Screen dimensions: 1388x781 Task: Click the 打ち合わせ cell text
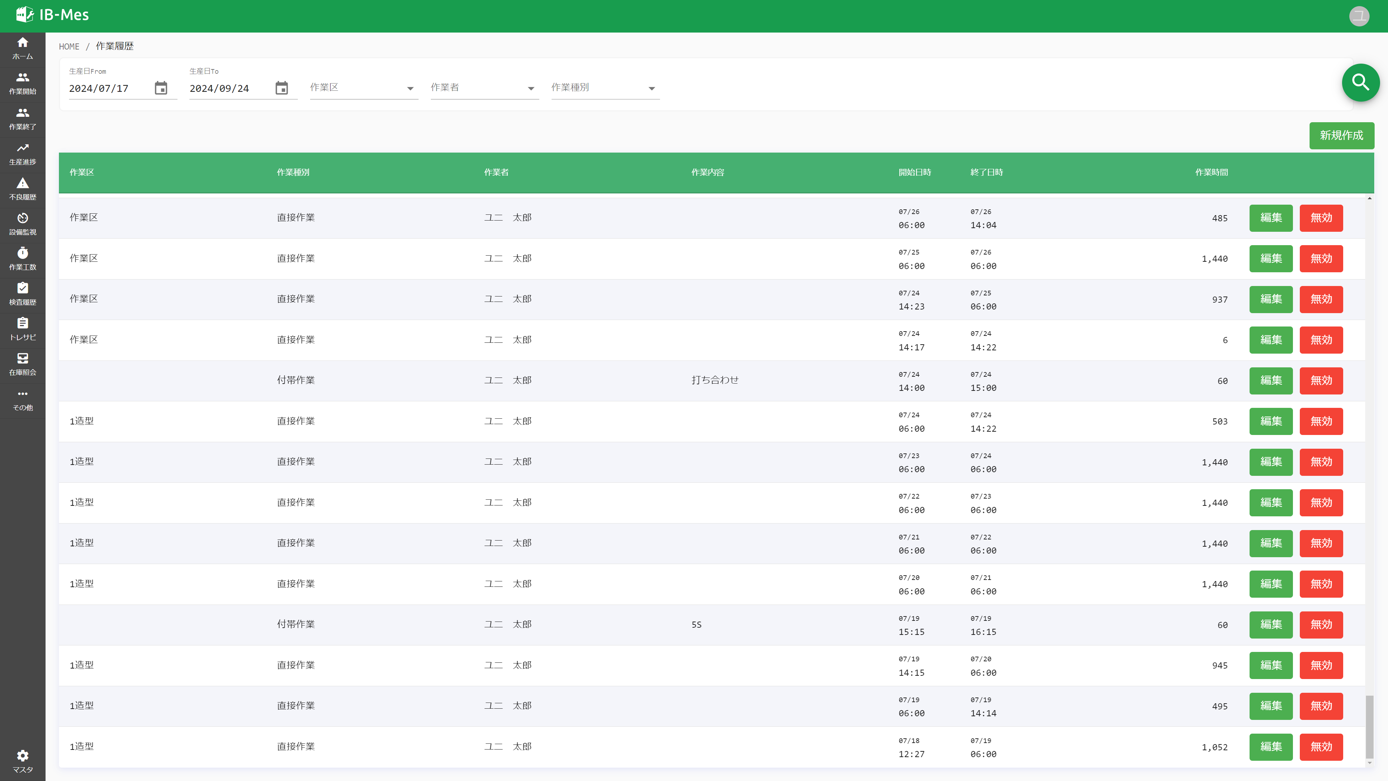click(715, 380)
